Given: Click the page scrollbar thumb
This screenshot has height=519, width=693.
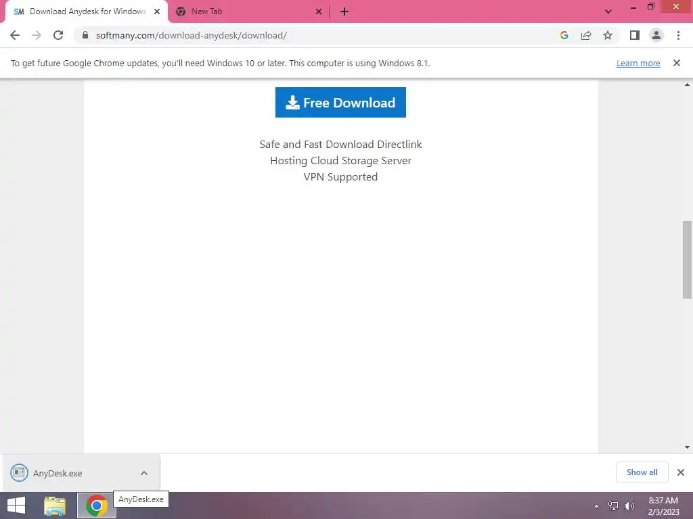Looking at the screenshot, I should [688, 259].
